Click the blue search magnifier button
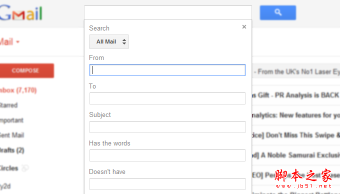Screen dimensions: 340x194 point(278,13)
